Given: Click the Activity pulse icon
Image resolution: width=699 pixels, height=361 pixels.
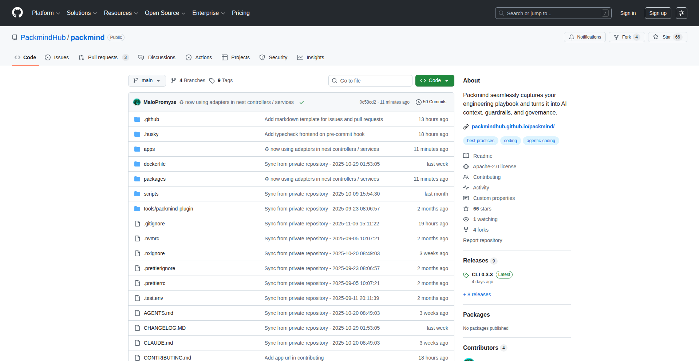Looking at the screenshot, I should [466, 188].
